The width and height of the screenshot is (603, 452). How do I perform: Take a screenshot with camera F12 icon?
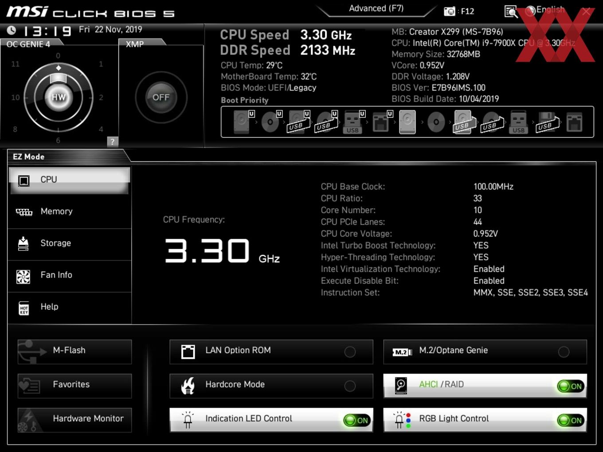click(450, 12)
